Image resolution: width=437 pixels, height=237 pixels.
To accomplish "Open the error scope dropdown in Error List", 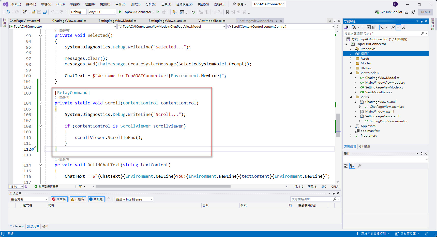I will (x=29, y=199).
